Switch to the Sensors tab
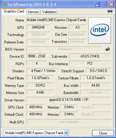The image size is (116, 138). [33, 12]
